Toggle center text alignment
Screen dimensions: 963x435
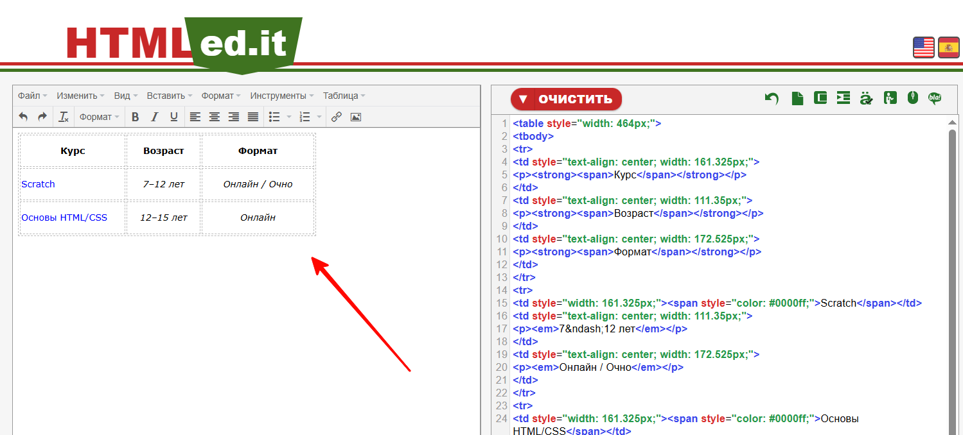click(215, 117)
